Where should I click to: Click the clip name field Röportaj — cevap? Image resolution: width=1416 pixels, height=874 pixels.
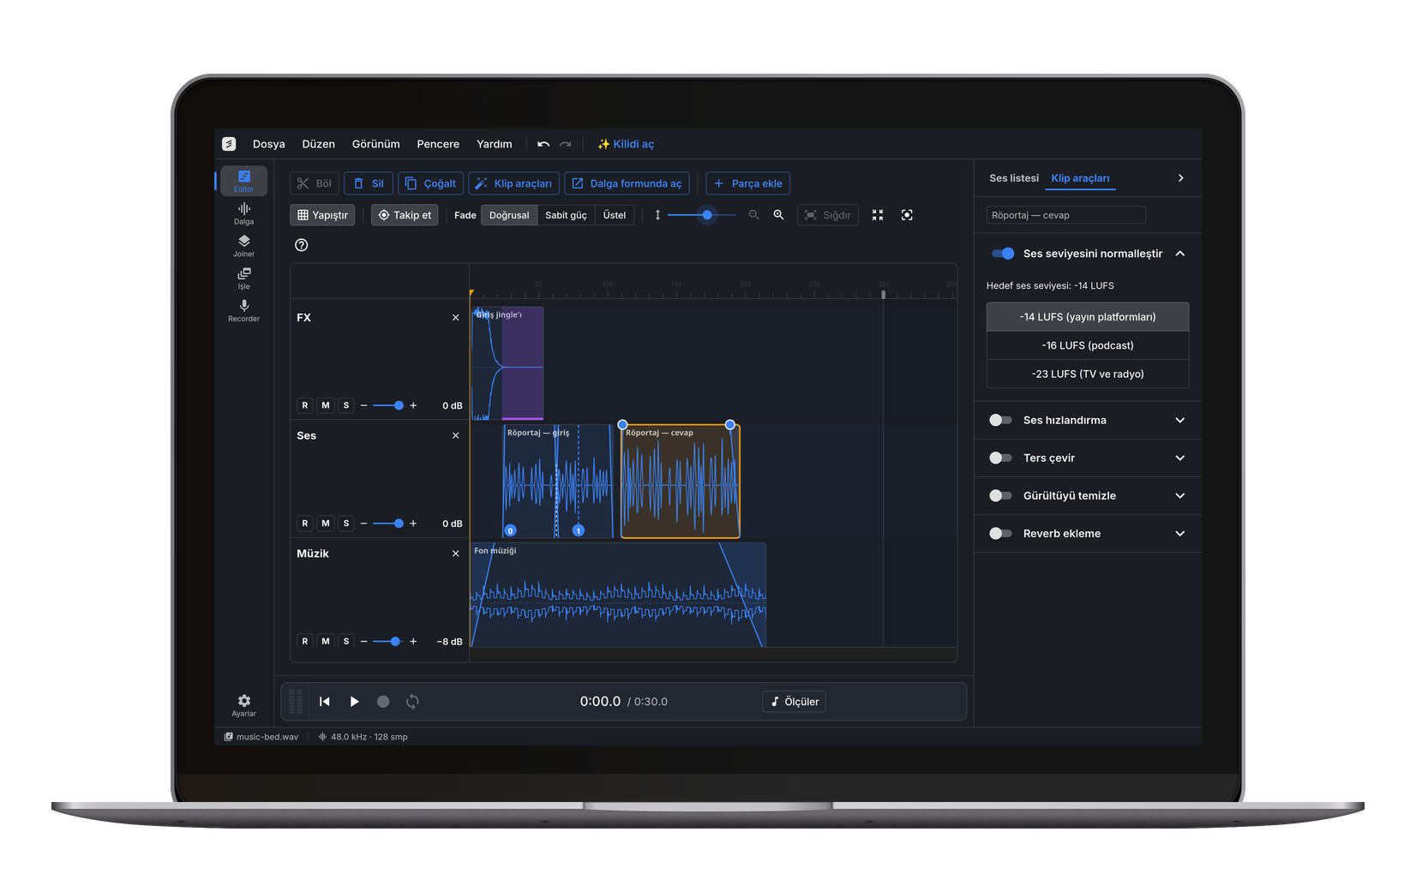click(x=1065, y=215)
